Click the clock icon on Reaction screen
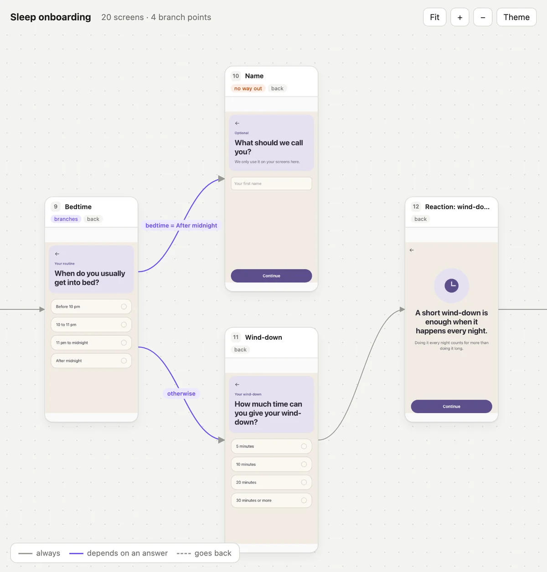The height and width of the screenshot is (572, 547). click(x=451, y=286)
